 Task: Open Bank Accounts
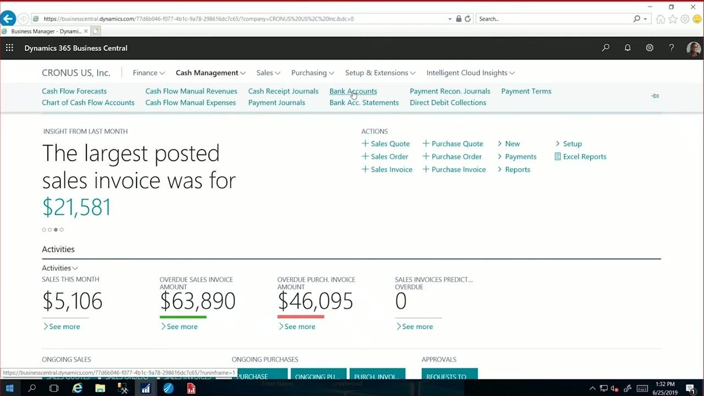(x=353, y=91)
